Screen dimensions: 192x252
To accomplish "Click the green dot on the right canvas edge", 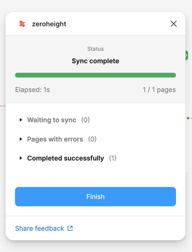I will point(188,118).
